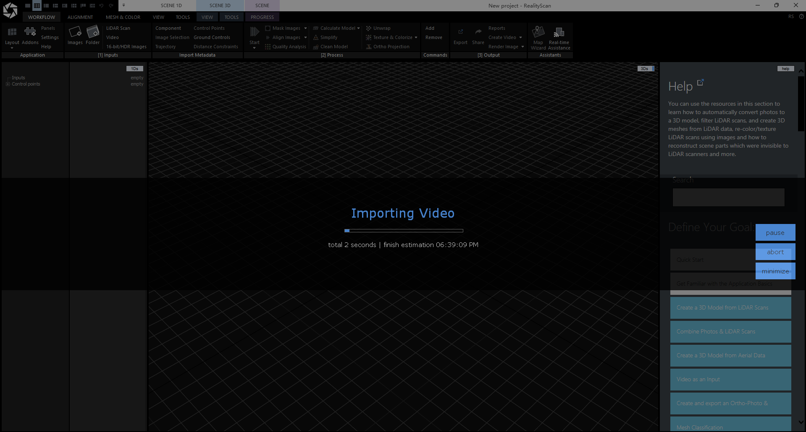Click the 1Ds view type tag

click(x=135, y=69)
